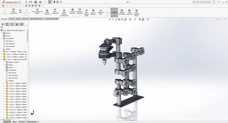The image size is (228, 123).
Task: Expand the Mates in Assem1 folder
Action: click(x=4, y=62)
